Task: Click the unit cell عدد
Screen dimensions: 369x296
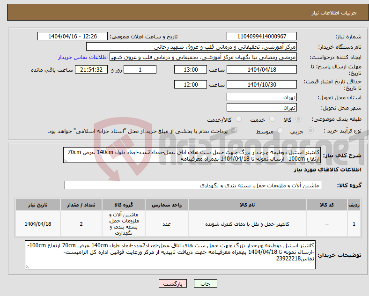Action: point(167,224)
